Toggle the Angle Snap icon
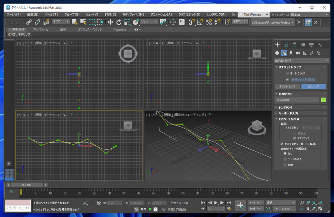The width and height of the screenshot is (334, 217). [x=200, y=22]
